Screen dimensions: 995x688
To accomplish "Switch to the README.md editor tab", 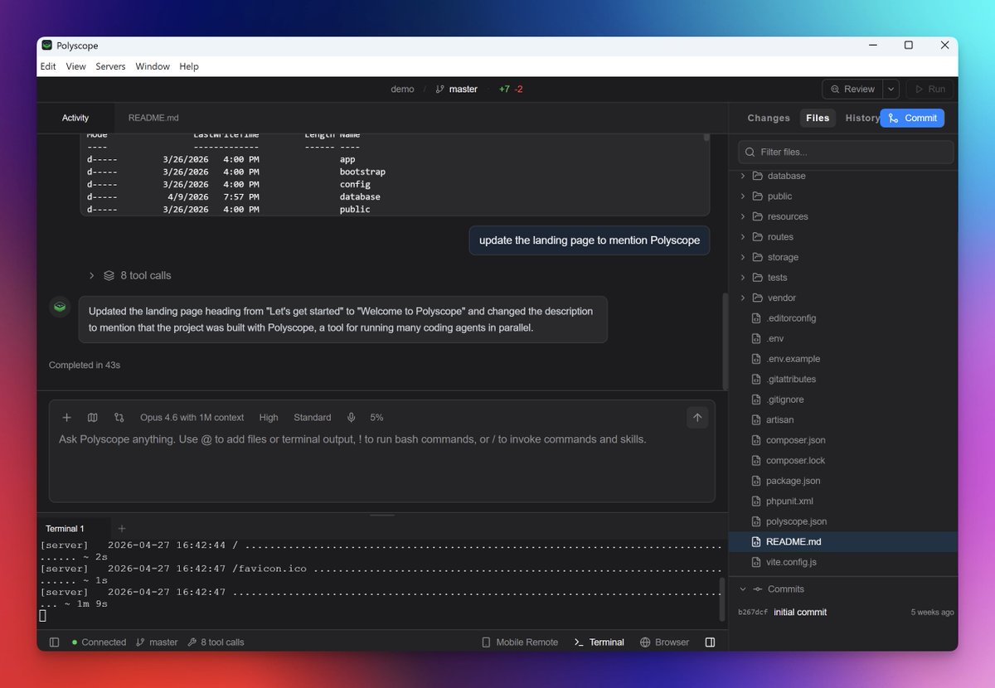I will click(153, 118).
